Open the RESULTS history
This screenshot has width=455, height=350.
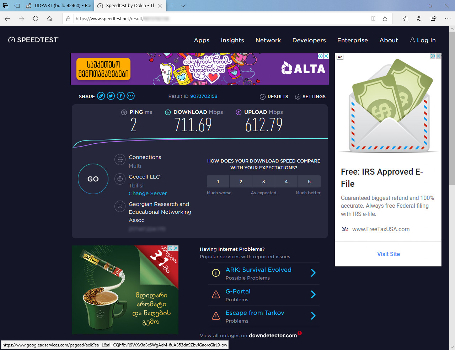pos(274,96)
